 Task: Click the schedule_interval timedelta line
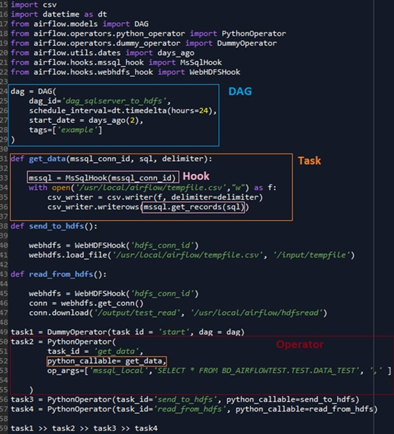point(123,110)
